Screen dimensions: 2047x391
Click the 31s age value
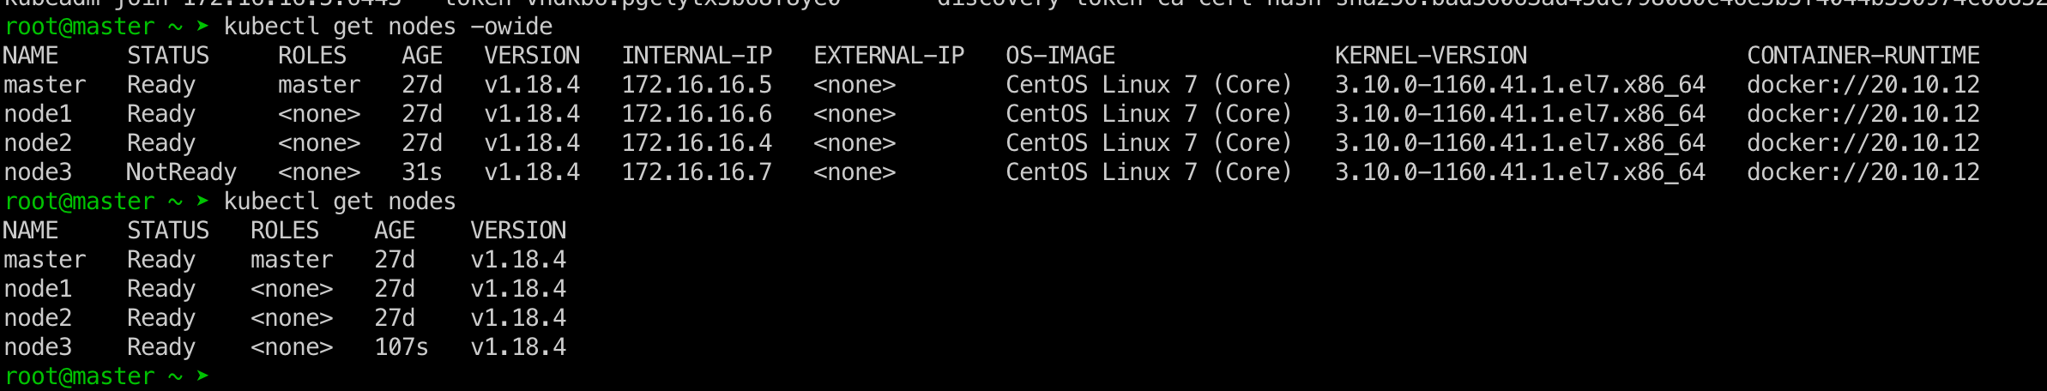tap(422, 172)
